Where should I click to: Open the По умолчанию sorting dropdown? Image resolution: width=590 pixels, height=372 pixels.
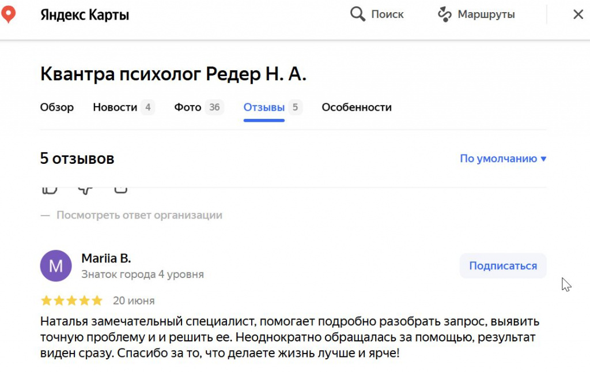pos(502,158)
